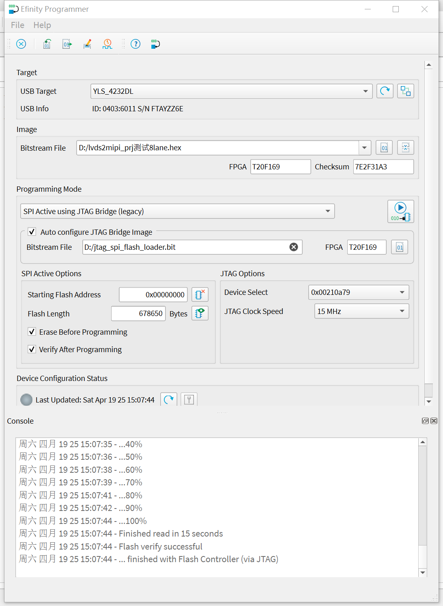
Task: Expand the Bitstream File history dropdown
Action: pos(365,147)
